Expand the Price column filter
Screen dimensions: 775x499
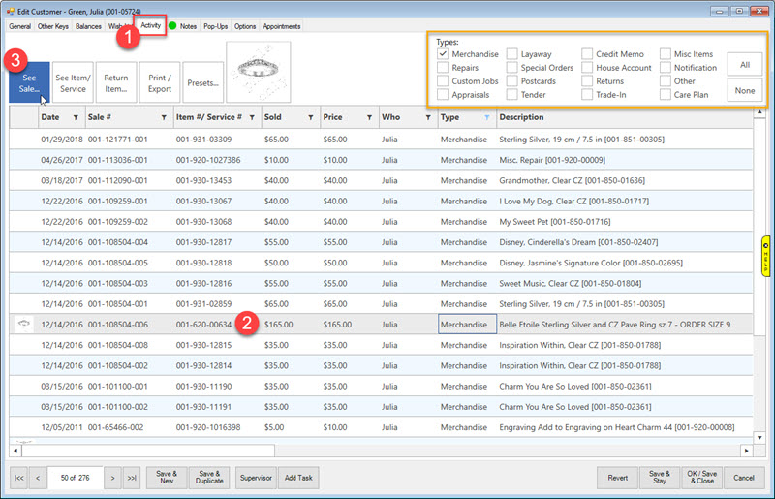click(x=370, y=117)
